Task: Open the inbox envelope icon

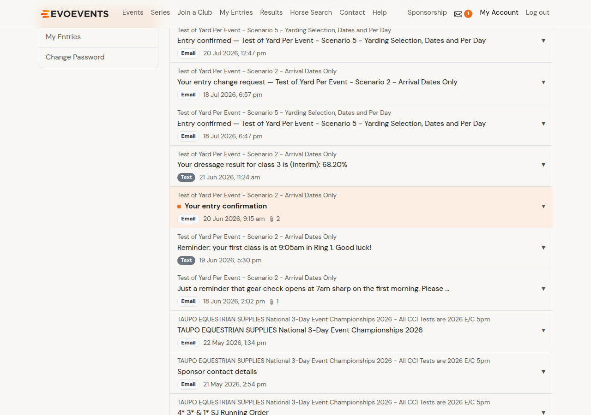Action: (x=458, y=14)
